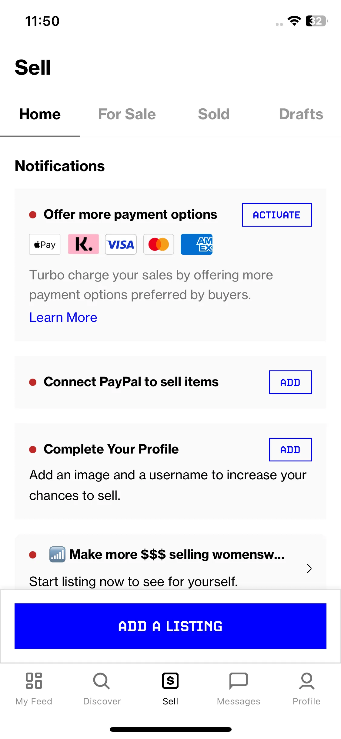Activate more payment options
Screen dimensions: 341x739
coord(277,215)
